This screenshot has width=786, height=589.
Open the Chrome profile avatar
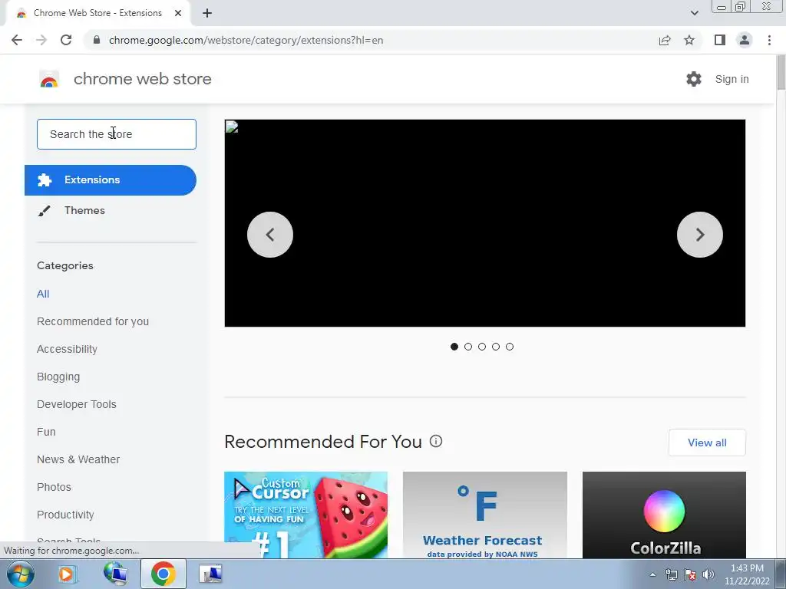coord(745,40)
